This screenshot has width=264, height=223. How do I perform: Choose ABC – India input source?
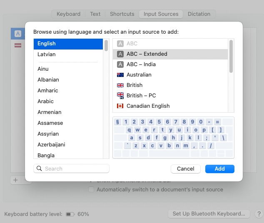point(170,64)
